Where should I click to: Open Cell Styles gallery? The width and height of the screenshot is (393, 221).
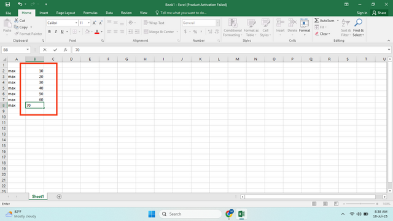coord(265,28)
